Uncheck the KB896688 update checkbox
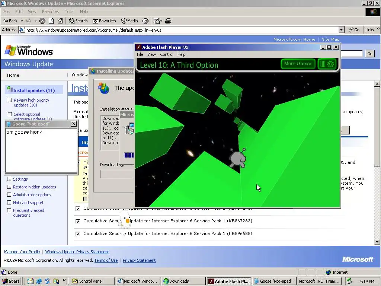 pos(78,234)
